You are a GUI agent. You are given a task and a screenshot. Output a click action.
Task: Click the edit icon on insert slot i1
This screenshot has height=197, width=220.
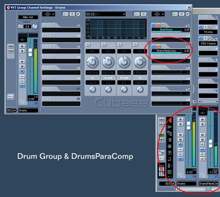click(x=54, y=25)
